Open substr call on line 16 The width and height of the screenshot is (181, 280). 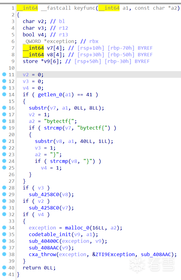pos(38,108)
